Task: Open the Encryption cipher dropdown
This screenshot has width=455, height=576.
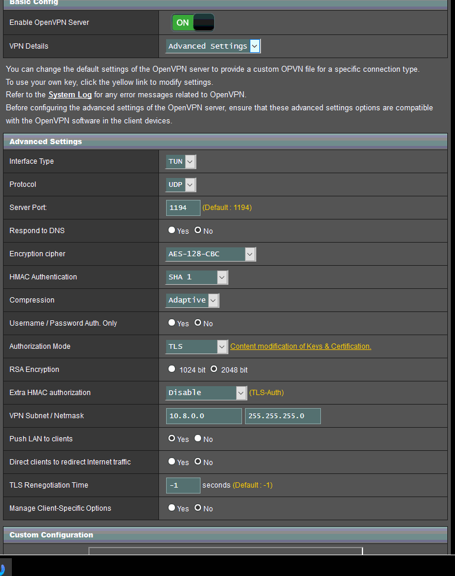Action: tap(211, 254)
